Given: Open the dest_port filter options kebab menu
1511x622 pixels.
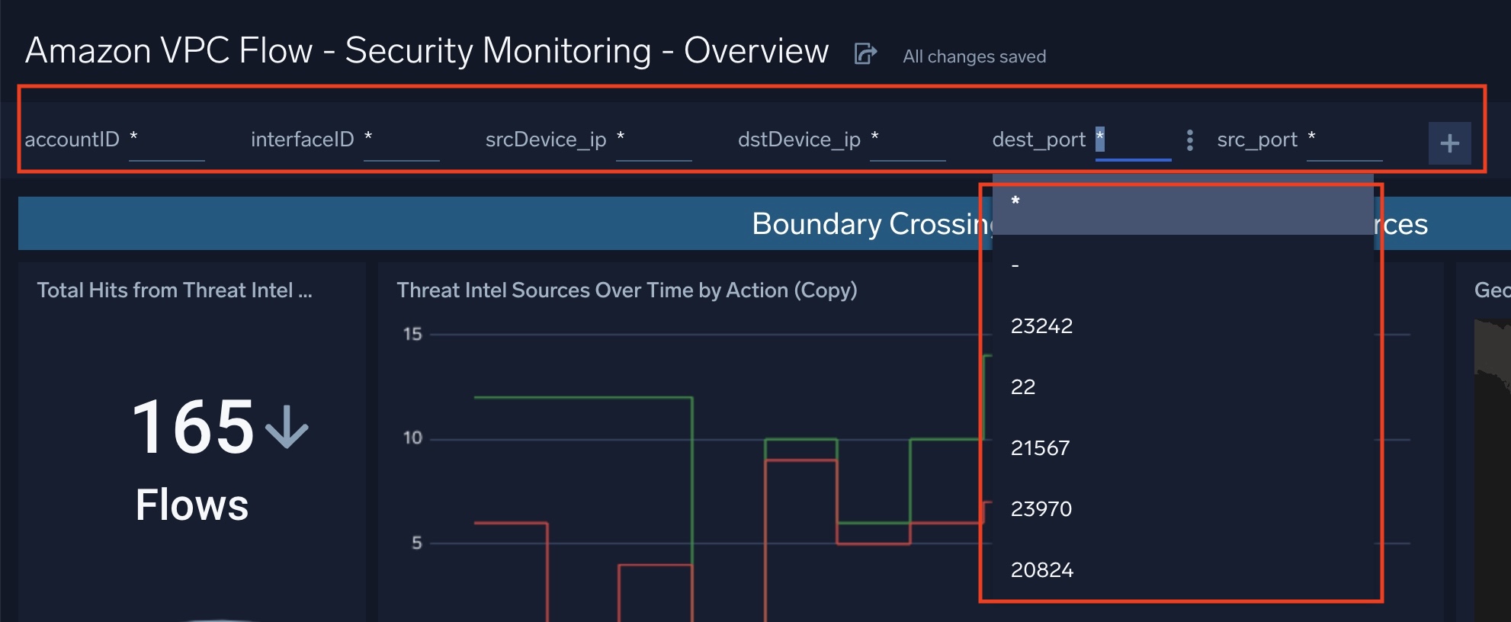Looking at the screenshot, I should (1189, 139).
